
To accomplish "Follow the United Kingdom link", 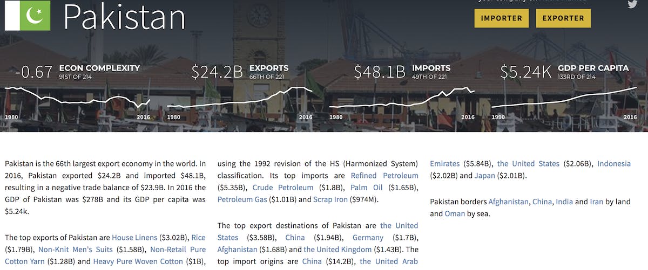I will coord(337,250).
